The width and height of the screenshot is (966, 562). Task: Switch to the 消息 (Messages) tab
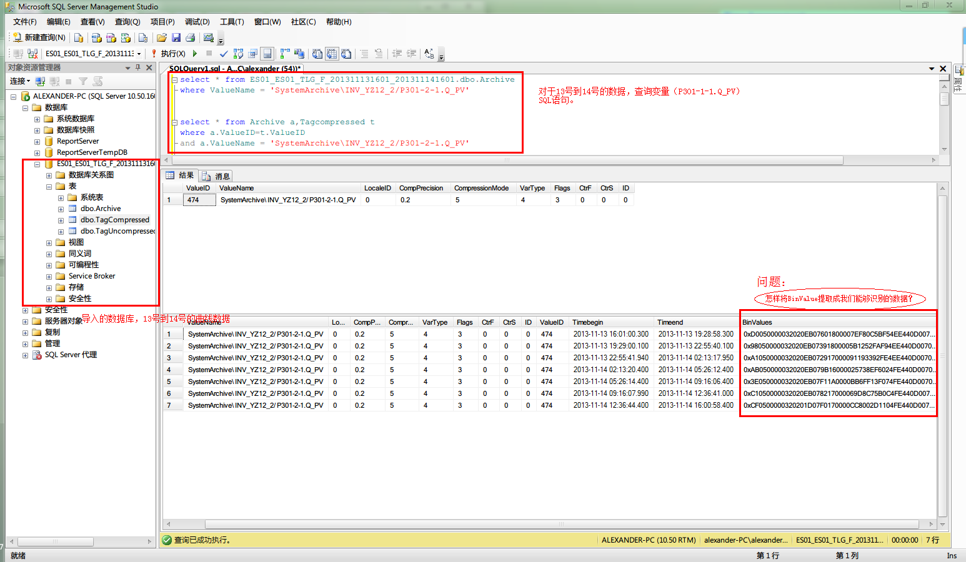[x=216, y=176]
